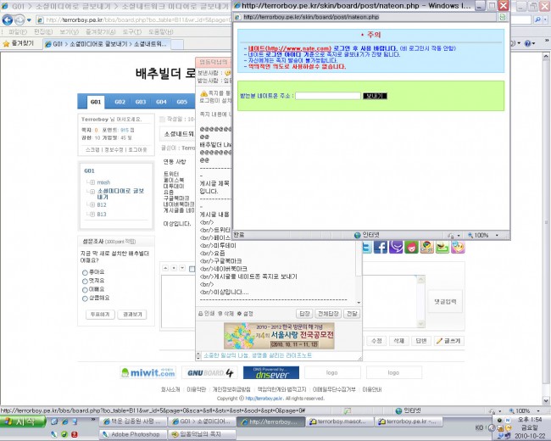This screenshot has width=551, height=441.
Task: Select the third poll radio option
Action: (85, 290)
